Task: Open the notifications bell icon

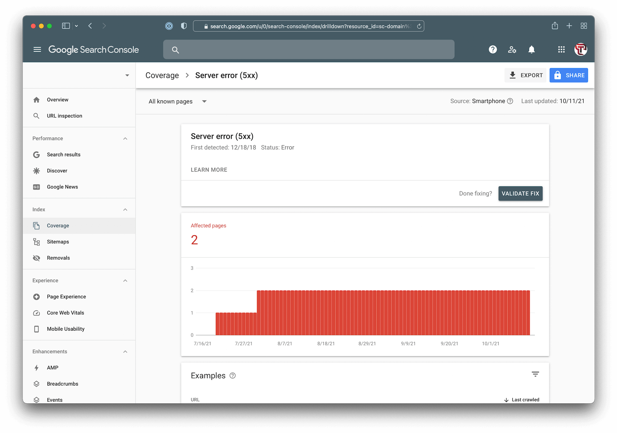Action: click(x=532, y=50)
